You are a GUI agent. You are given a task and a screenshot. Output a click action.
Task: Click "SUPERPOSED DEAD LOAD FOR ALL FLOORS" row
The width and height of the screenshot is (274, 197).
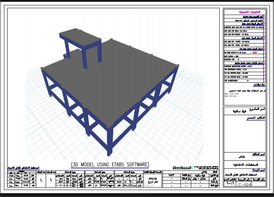(x=244, y=27)
